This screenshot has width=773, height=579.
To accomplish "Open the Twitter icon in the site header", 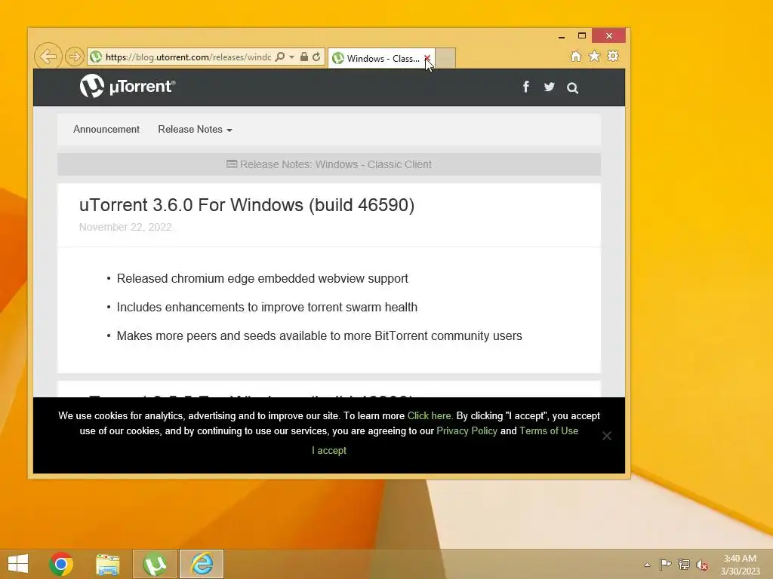I will (550, 87).
